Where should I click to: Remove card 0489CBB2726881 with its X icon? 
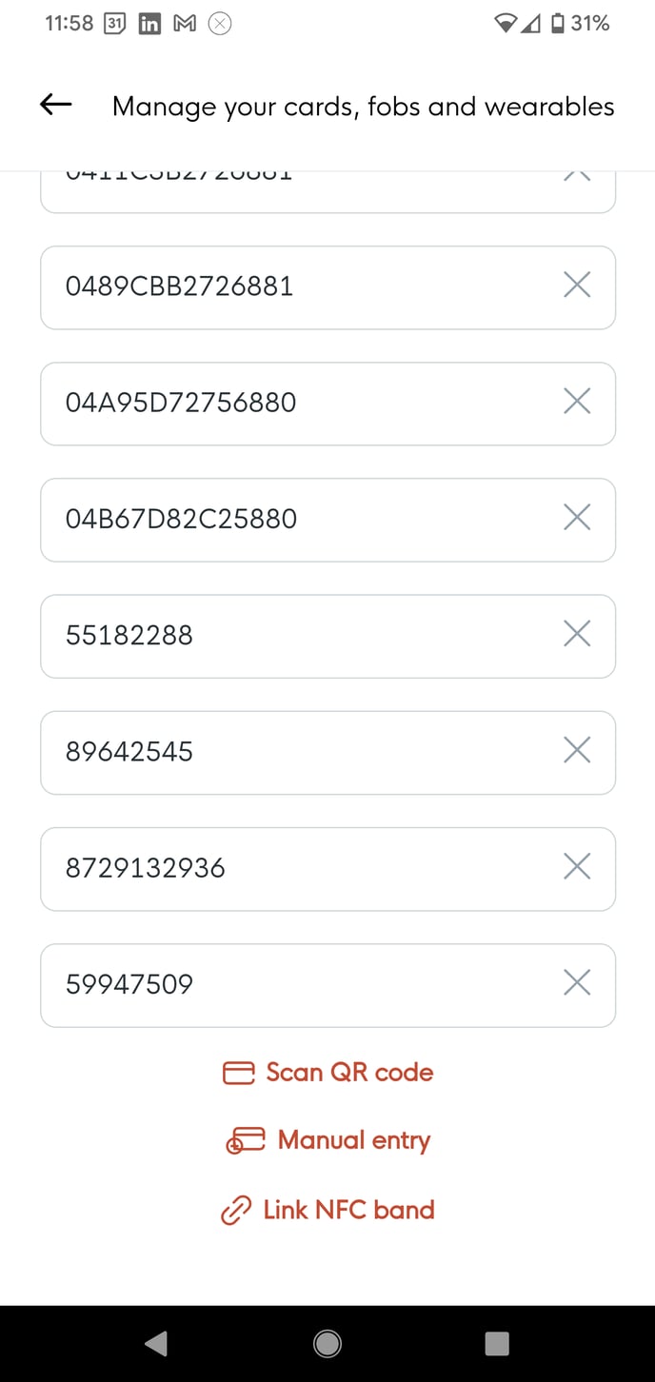(577, 285)
